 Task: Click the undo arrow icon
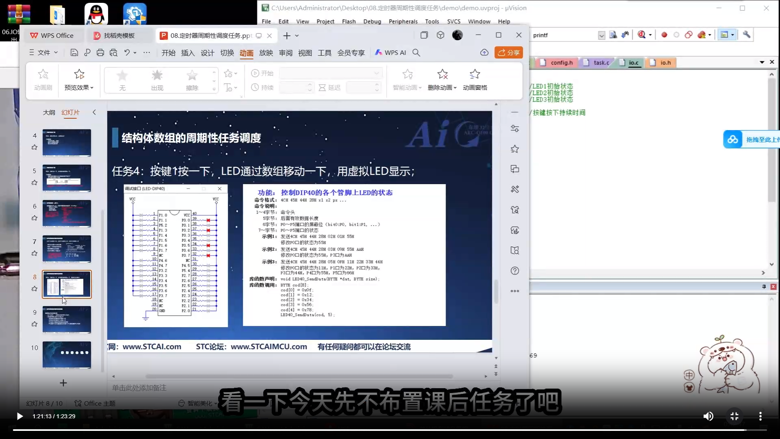(127, 52)
